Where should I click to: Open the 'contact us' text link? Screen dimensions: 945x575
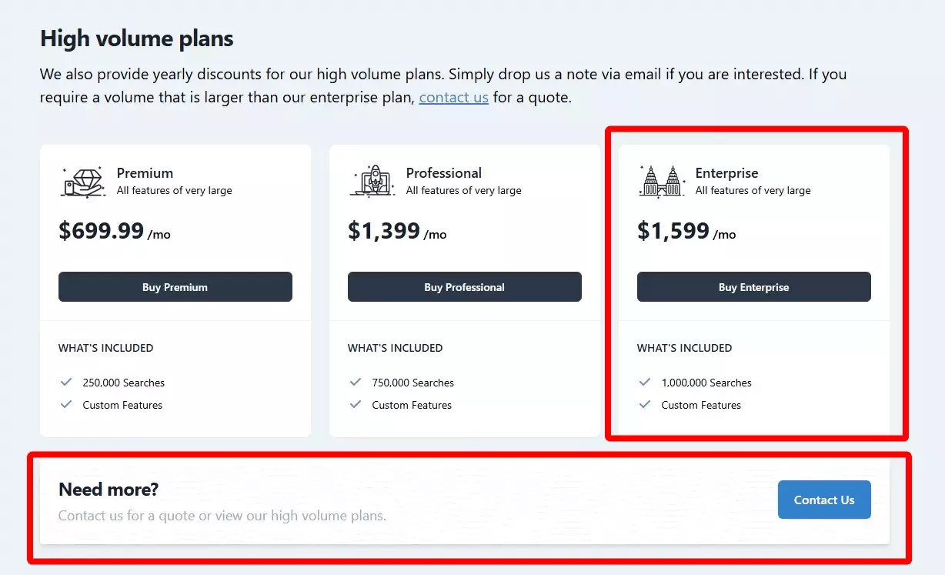click(453, 98)
